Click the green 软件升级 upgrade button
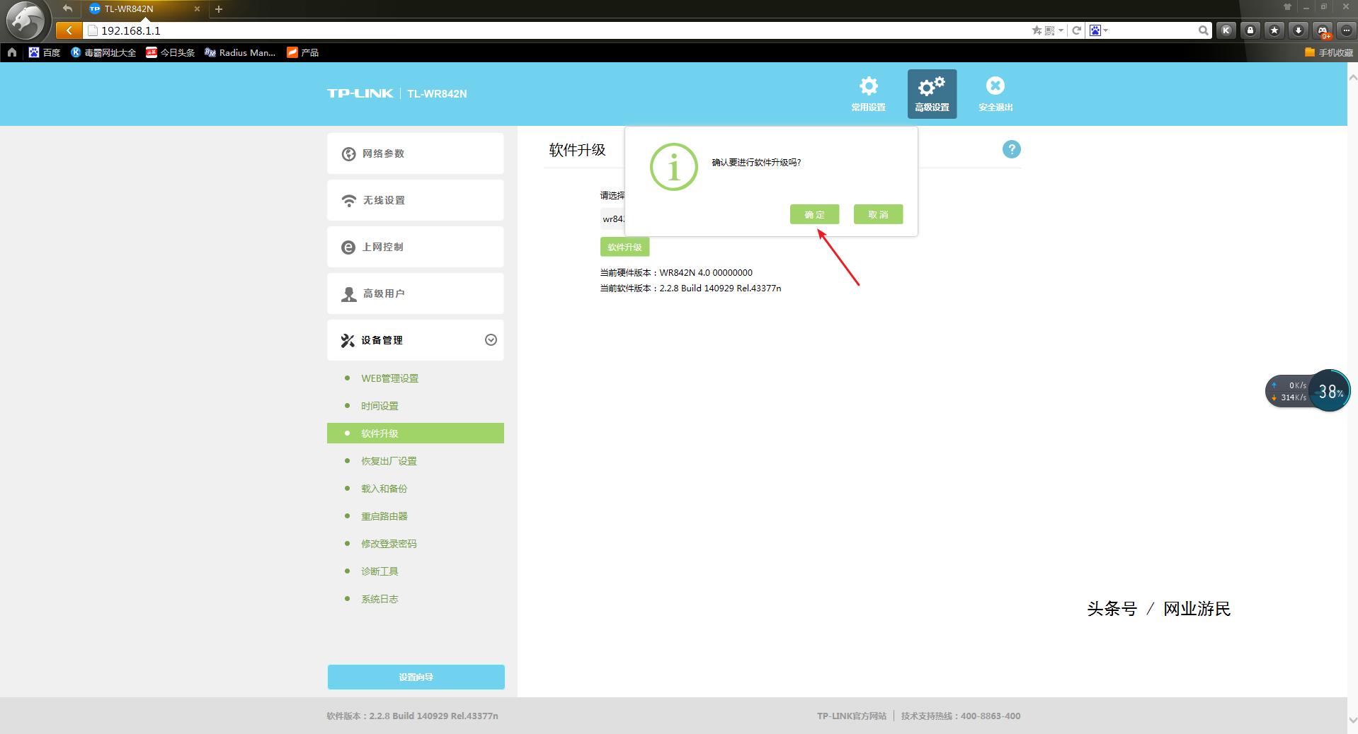The width and height of the screenshot is (1358, 734). pos(624,247)
